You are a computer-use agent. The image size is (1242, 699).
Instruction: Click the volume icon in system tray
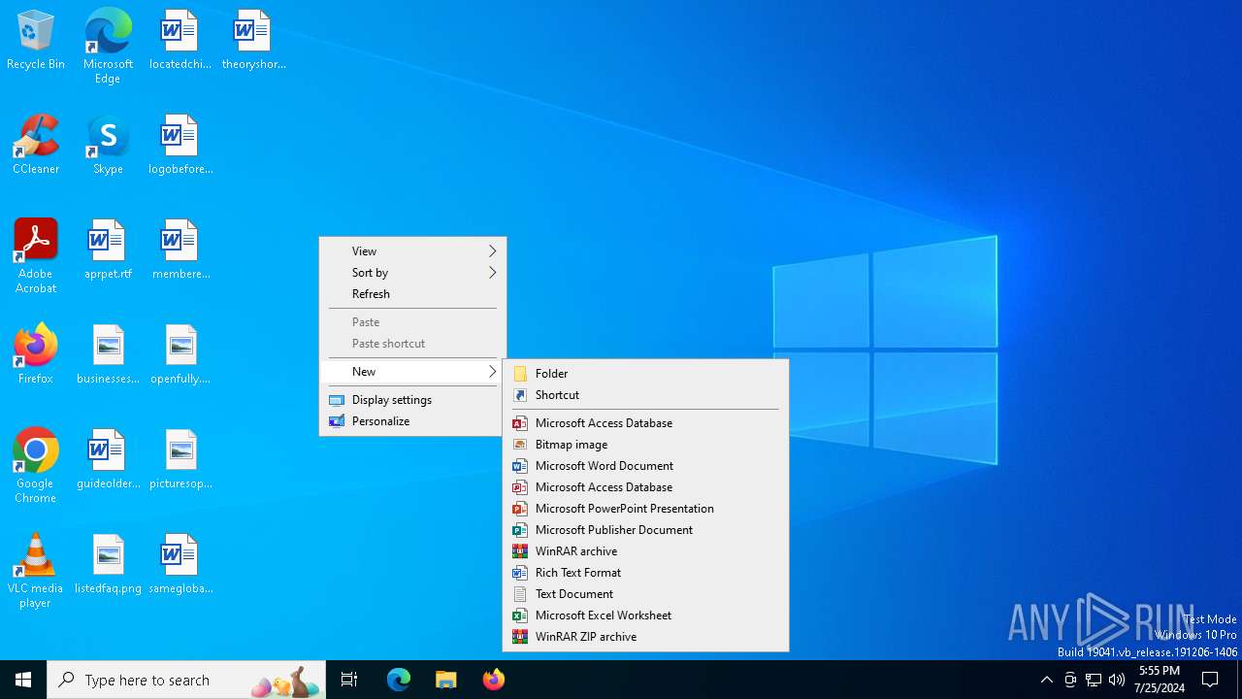[1117, 680]
